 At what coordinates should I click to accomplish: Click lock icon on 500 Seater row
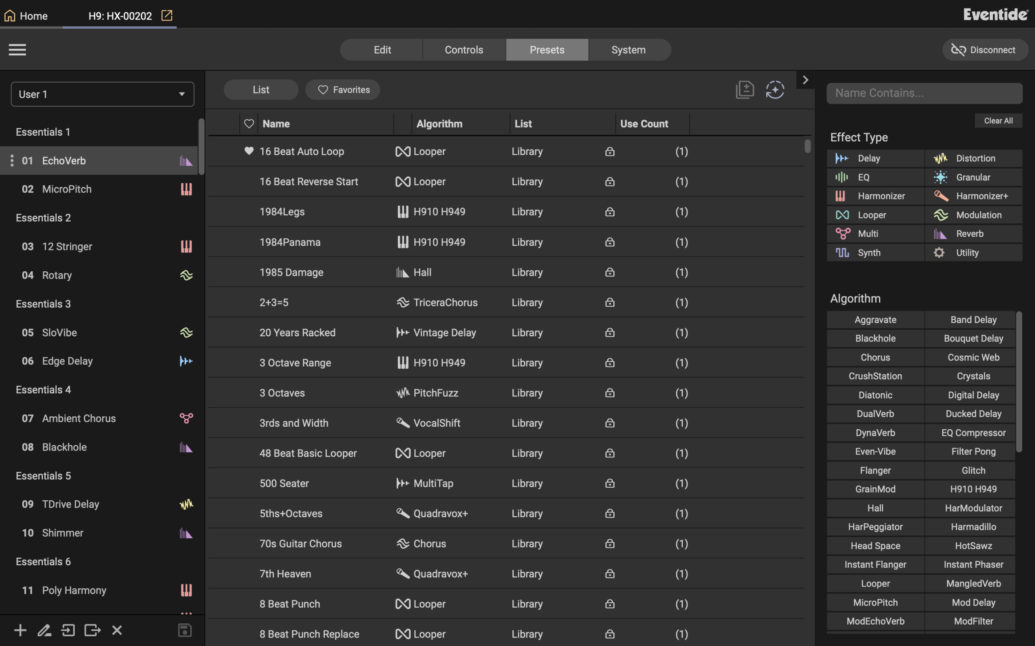(x=610, y=483)
